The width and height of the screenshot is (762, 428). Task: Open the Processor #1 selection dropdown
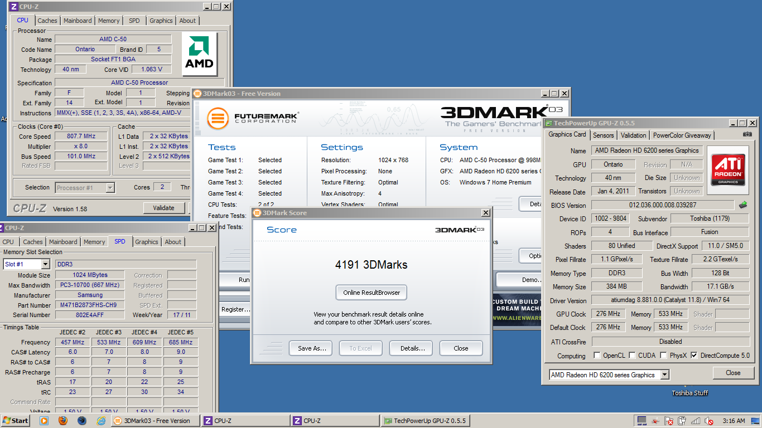[x=110, y=188]
